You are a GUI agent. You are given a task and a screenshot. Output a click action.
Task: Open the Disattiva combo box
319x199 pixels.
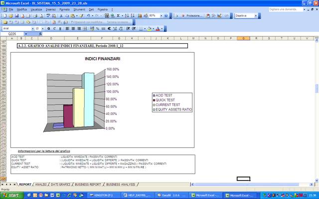coord(246,16)
